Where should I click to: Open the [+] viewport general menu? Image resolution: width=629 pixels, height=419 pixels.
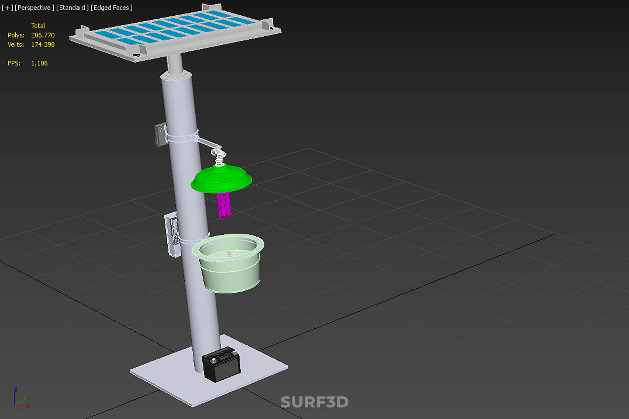coord(8,8)
